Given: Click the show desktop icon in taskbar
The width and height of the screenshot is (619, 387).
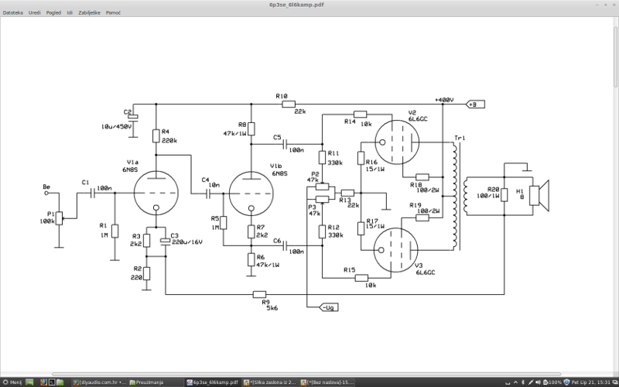Looking at the screenshot, I should pyautogui.click(x=30, y=382).
